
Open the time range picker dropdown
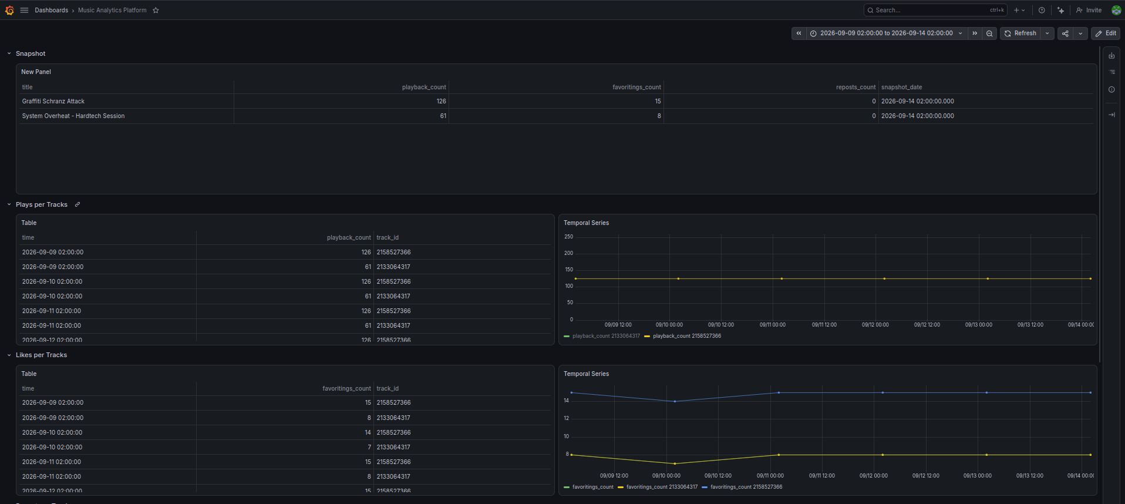[x=887, y=33]
